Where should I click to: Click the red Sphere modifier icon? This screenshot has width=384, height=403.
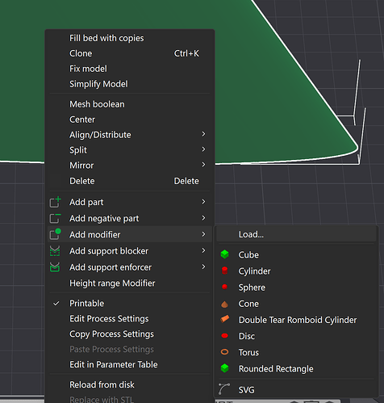point(224,287)
